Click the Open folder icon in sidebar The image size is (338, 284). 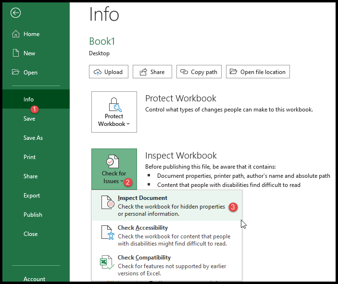[x=16, y=73]
